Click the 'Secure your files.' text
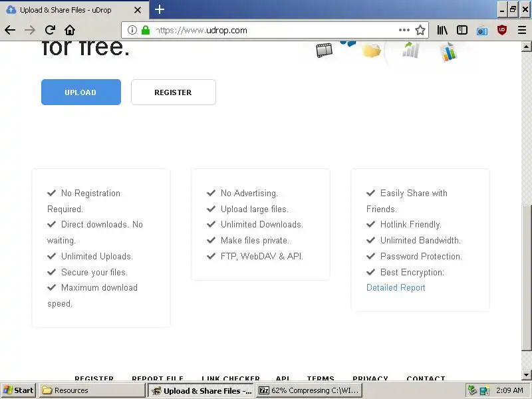This screenshot has width=532, height=399. click(x=94, y=272)
